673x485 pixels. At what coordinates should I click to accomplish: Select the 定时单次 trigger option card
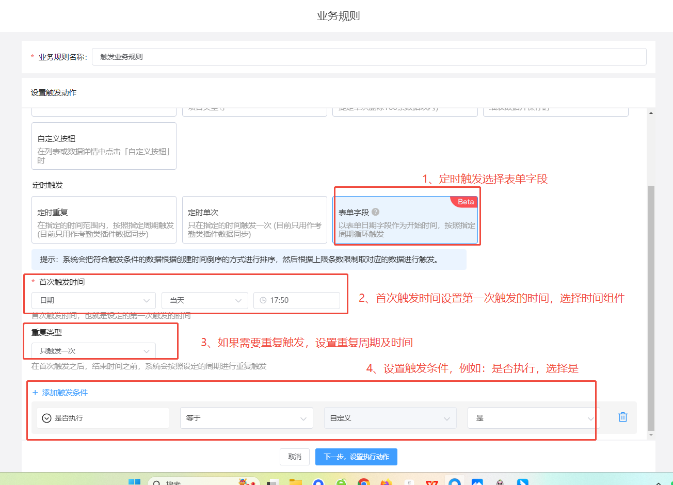pos(254,220)
